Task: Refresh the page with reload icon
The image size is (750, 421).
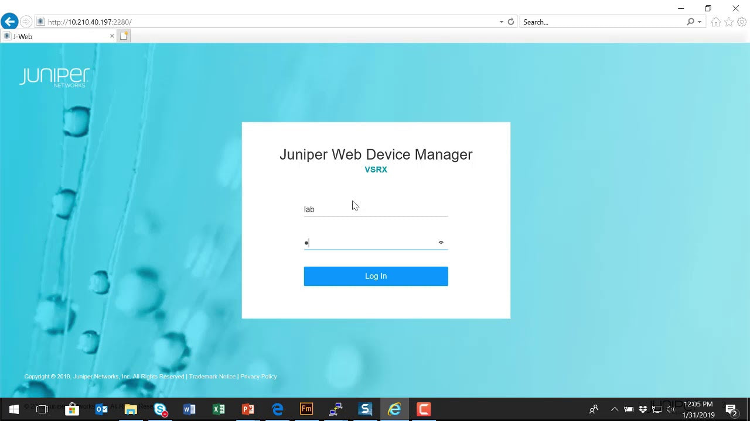Action: tap(511, 22)
